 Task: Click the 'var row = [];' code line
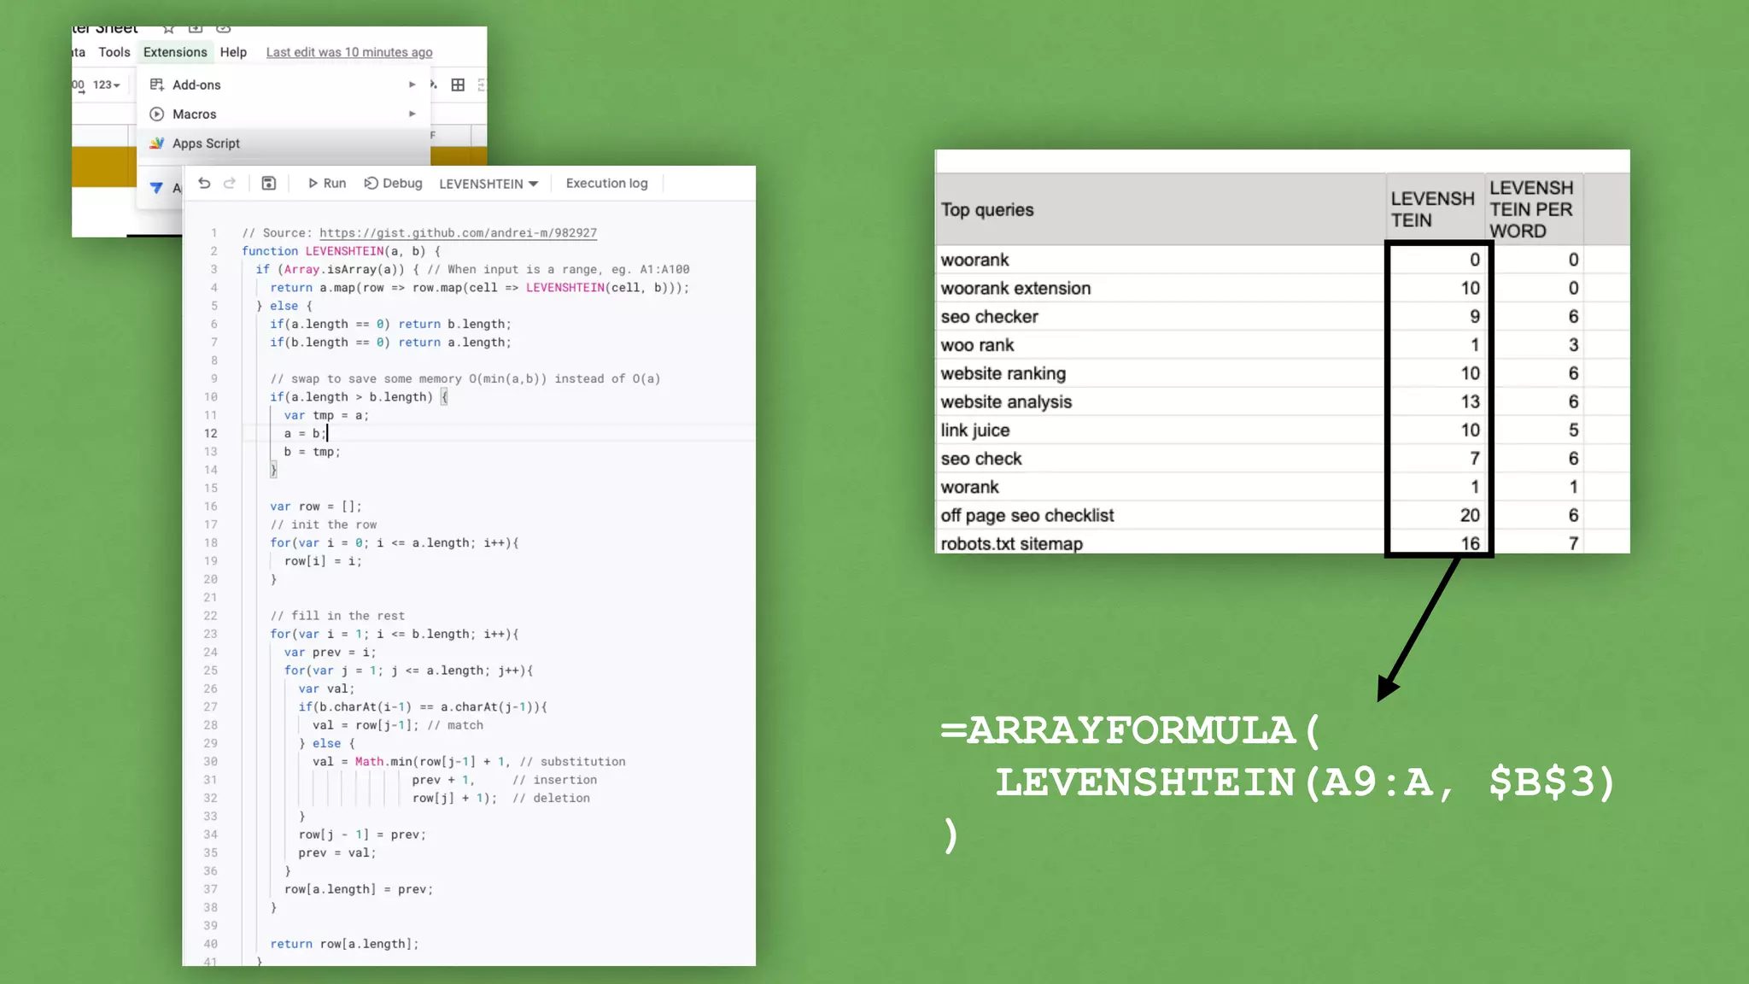pos(316,507)
